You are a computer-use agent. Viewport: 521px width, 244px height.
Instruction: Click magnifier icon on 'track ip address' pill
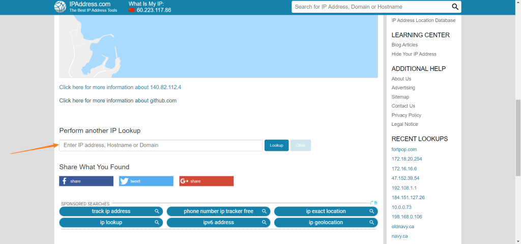click(158, 211)
